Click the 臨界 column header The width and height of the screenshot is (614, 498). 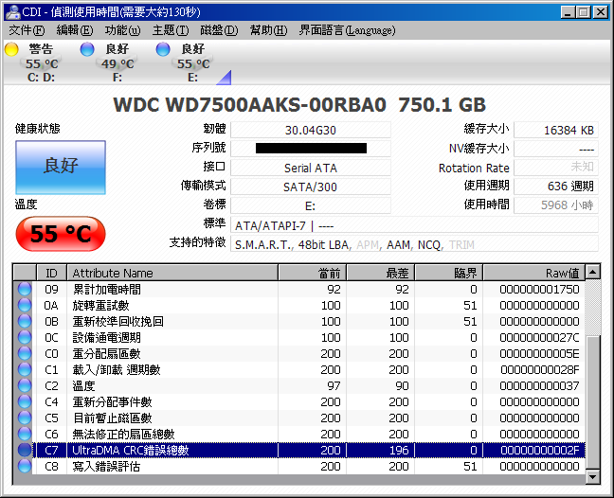(x=448, y=273)
